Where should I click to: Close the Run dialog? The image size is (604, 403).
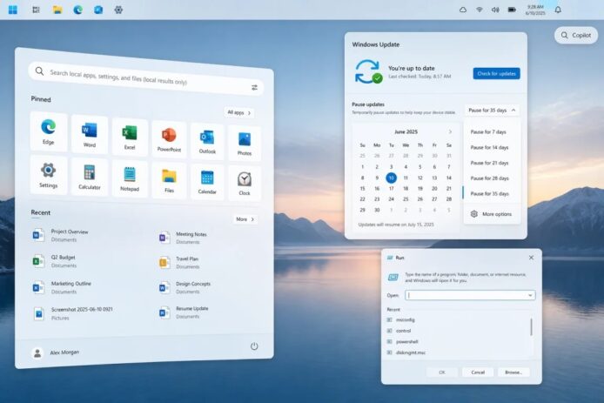tap(531, 258)
